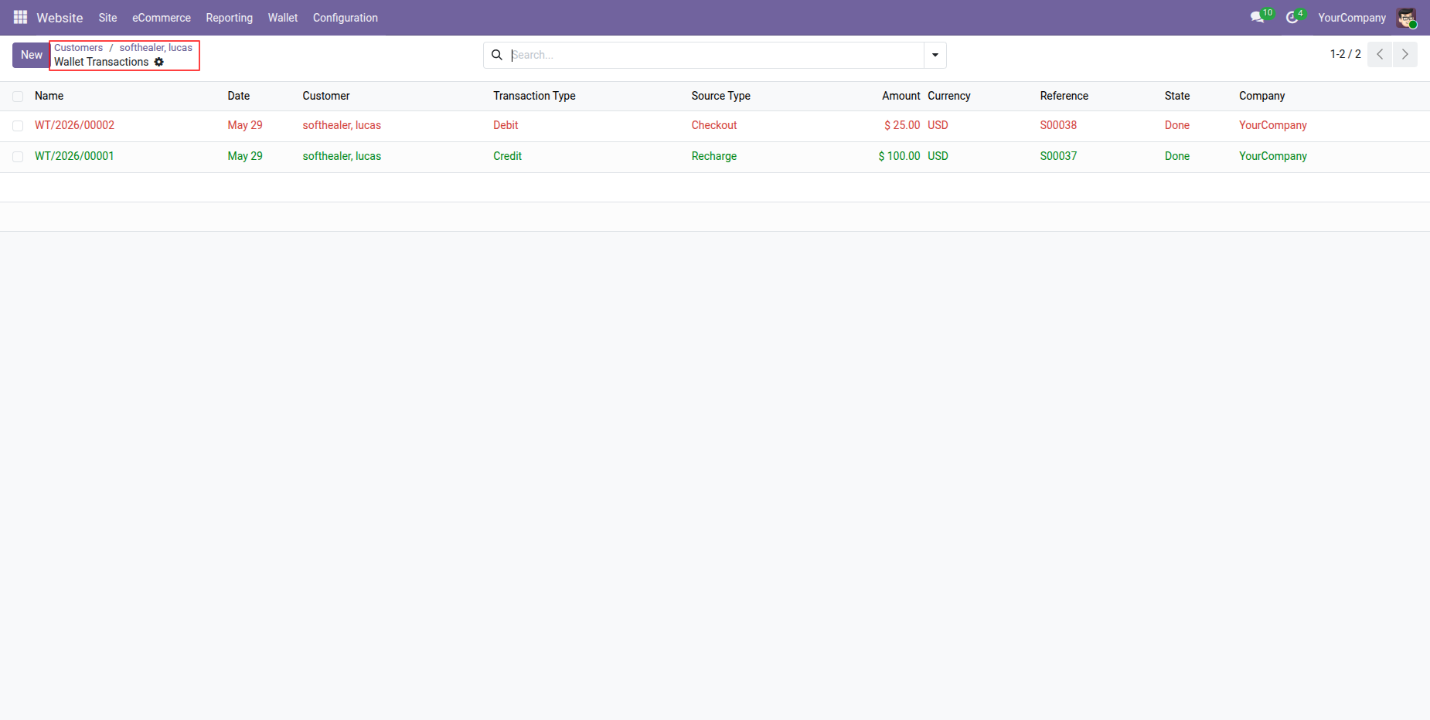Click the user avatar picture
The height and width of the screenshot is (720, 1430).
click(x=1406, y=18)
